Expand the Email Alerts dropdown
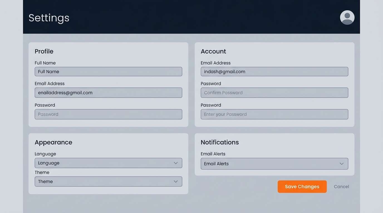 (x=274, y=164)
